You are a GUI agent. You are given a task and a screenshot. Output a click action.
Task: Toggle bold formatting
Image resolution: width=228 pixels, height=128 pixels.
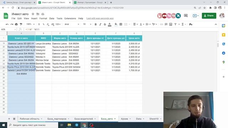click(x=95, y=24)
